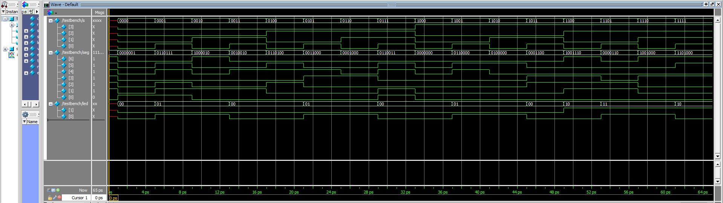Click the 1101000 value segment of seg

tap(694, 53)
